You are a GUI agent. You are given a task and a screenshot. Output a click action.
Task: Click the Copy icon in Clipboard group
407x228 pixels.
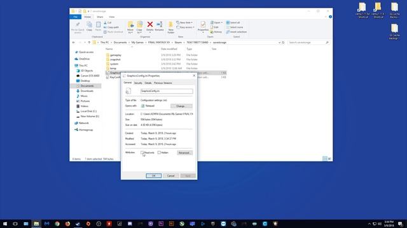tap(89, 27)
